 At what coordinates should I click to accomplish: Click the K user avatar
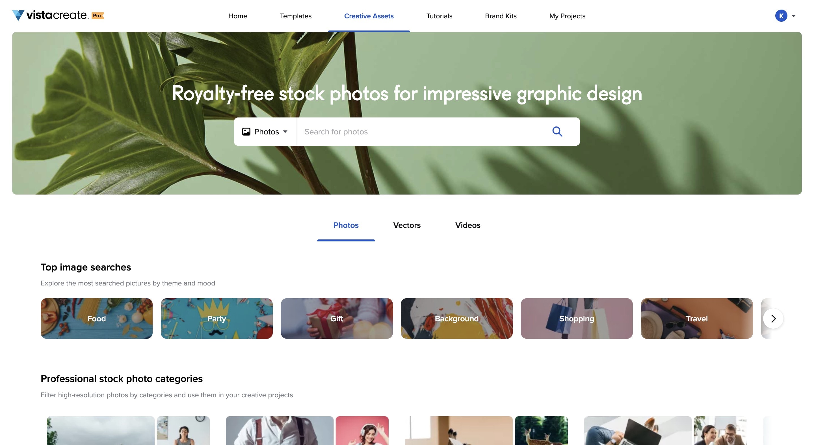781,16
